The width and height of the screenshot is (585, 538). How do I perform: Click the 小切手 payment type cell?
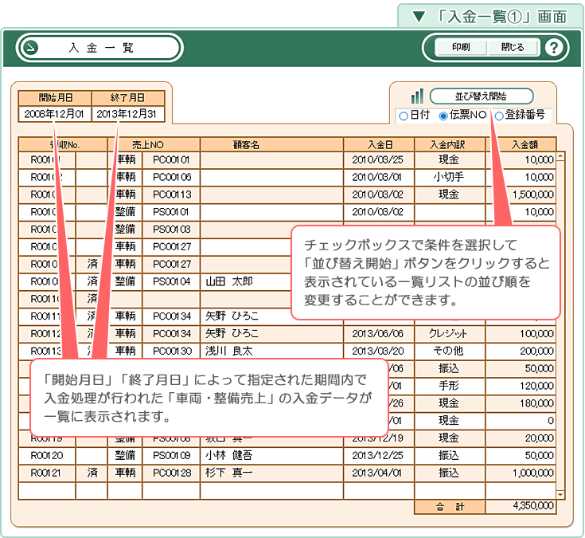tap(450, 177)
